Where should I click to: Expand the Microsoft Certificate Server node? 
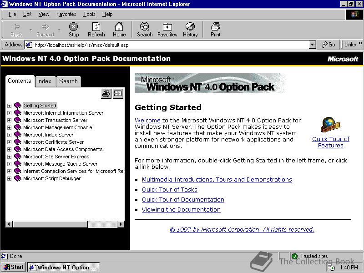point(9,142)
